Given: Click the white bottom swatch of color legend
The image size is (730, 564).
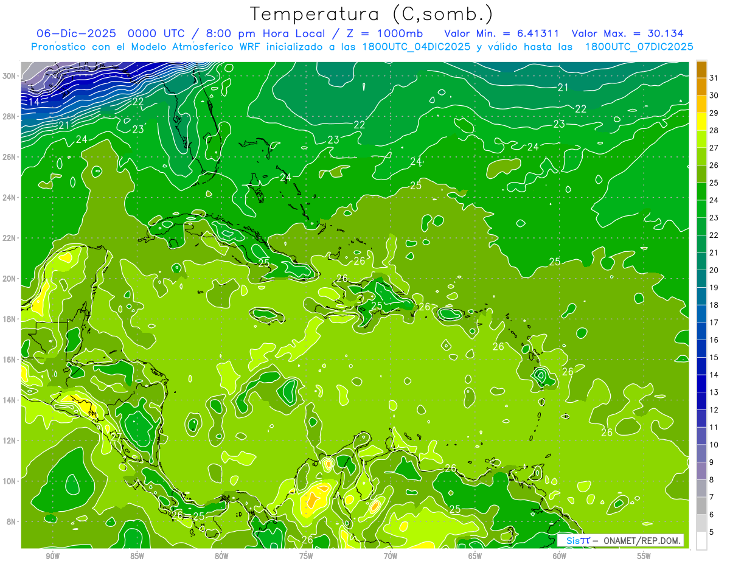Looking at the screenshot, I should tap(701, 540).
